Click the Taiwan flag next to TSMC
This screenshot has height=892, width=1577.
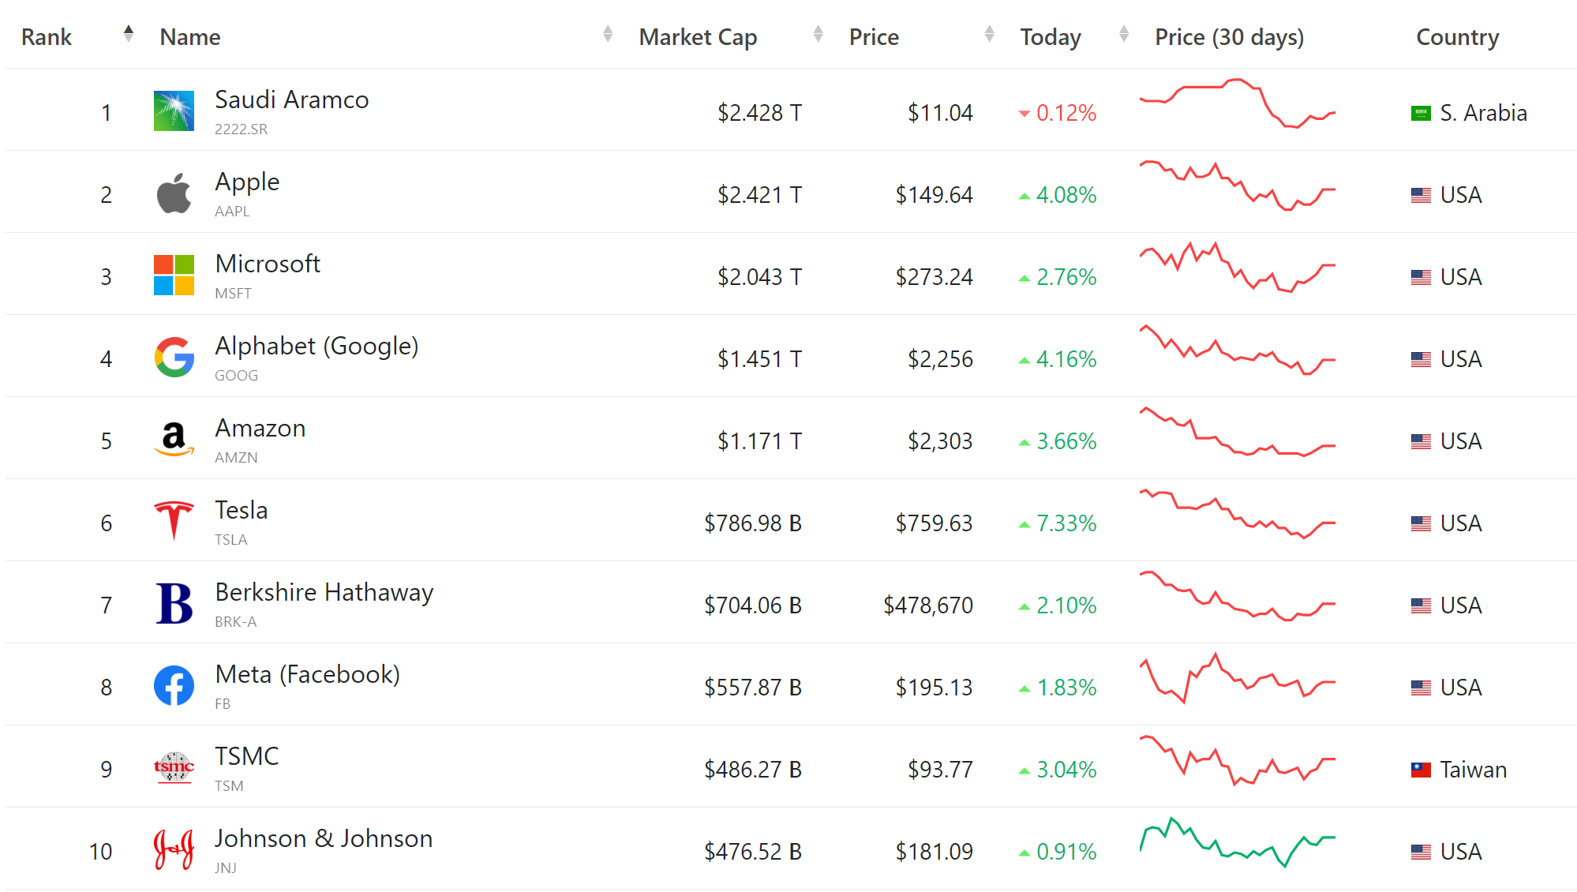[x=1421, y=770]
